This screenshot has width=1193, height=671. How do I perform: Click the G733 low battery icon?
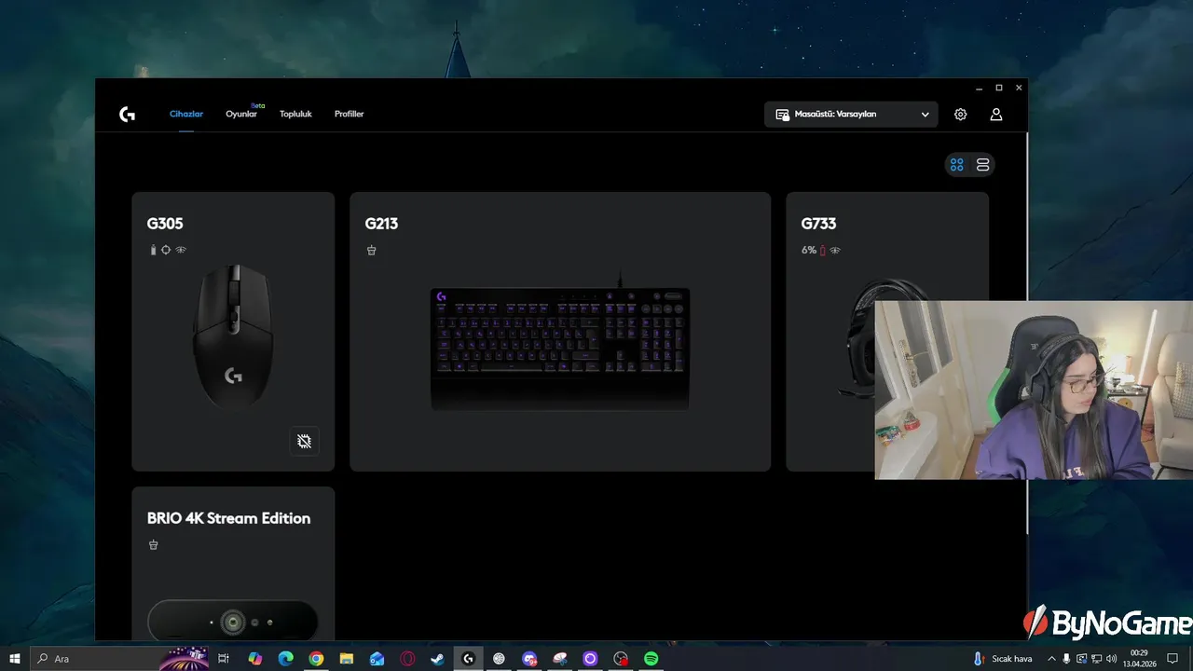(x=823, y=250)
